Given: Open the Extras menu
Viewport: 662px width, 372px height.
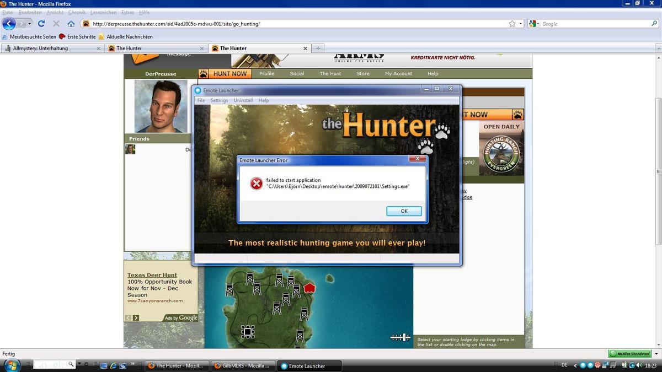Looking at the screenshot, I should 127,12.
